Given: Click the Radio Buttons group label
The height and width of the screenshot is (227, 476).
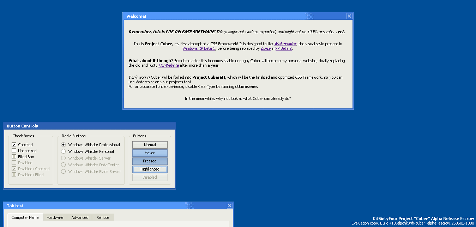Looking at the screenshot, I should (x=74, y=136).
